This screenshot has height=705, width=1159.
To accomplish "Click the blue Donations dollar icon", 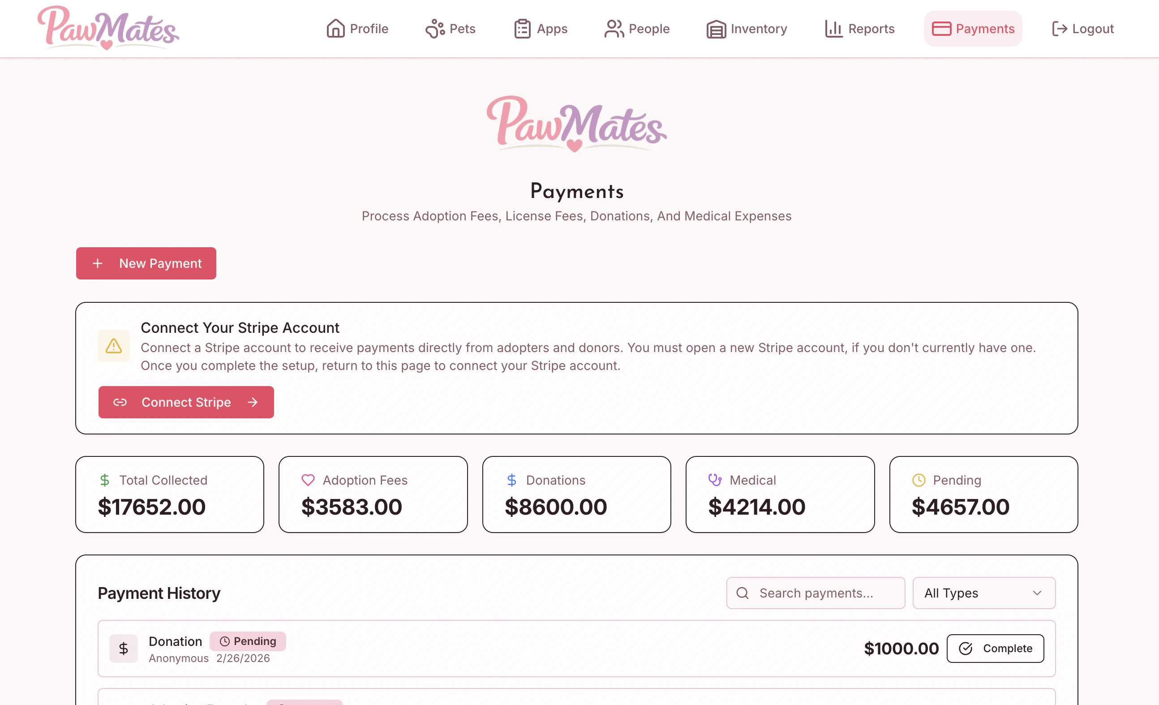I will 511,480.
